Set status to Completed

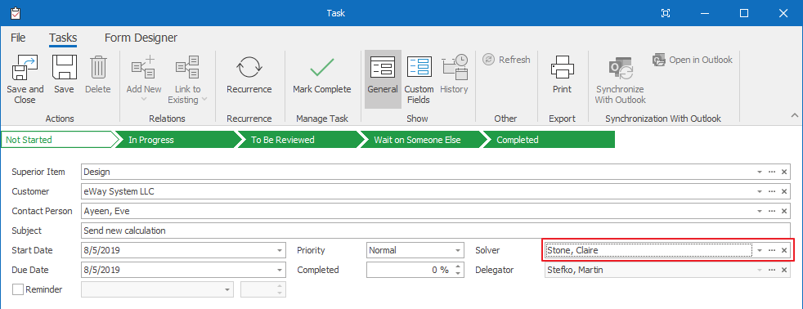548,140
